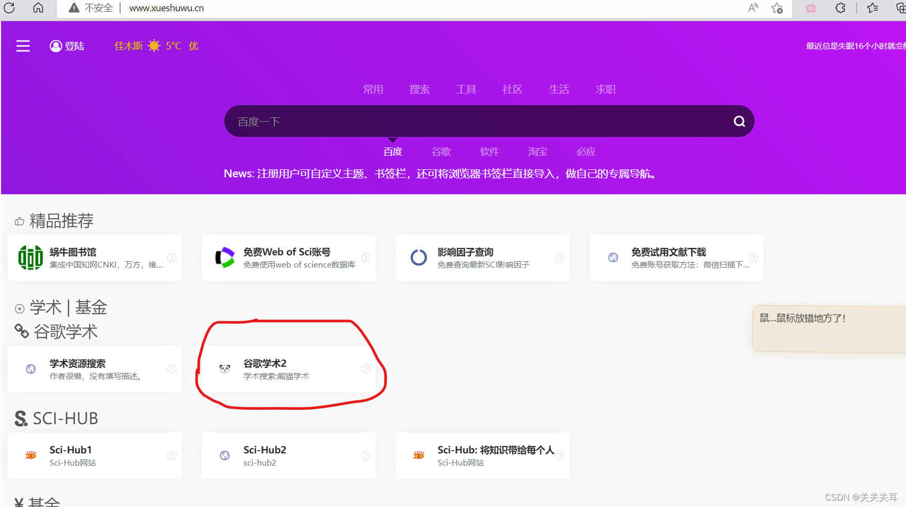906x507 pixels.
Task: Open the 蜗牛图书馆 link
Action: 73,252
